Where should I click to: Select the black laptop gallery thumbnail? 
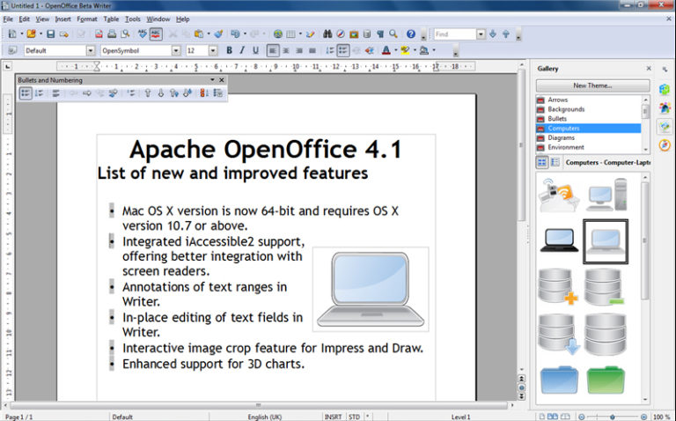[x=559, y=238]
